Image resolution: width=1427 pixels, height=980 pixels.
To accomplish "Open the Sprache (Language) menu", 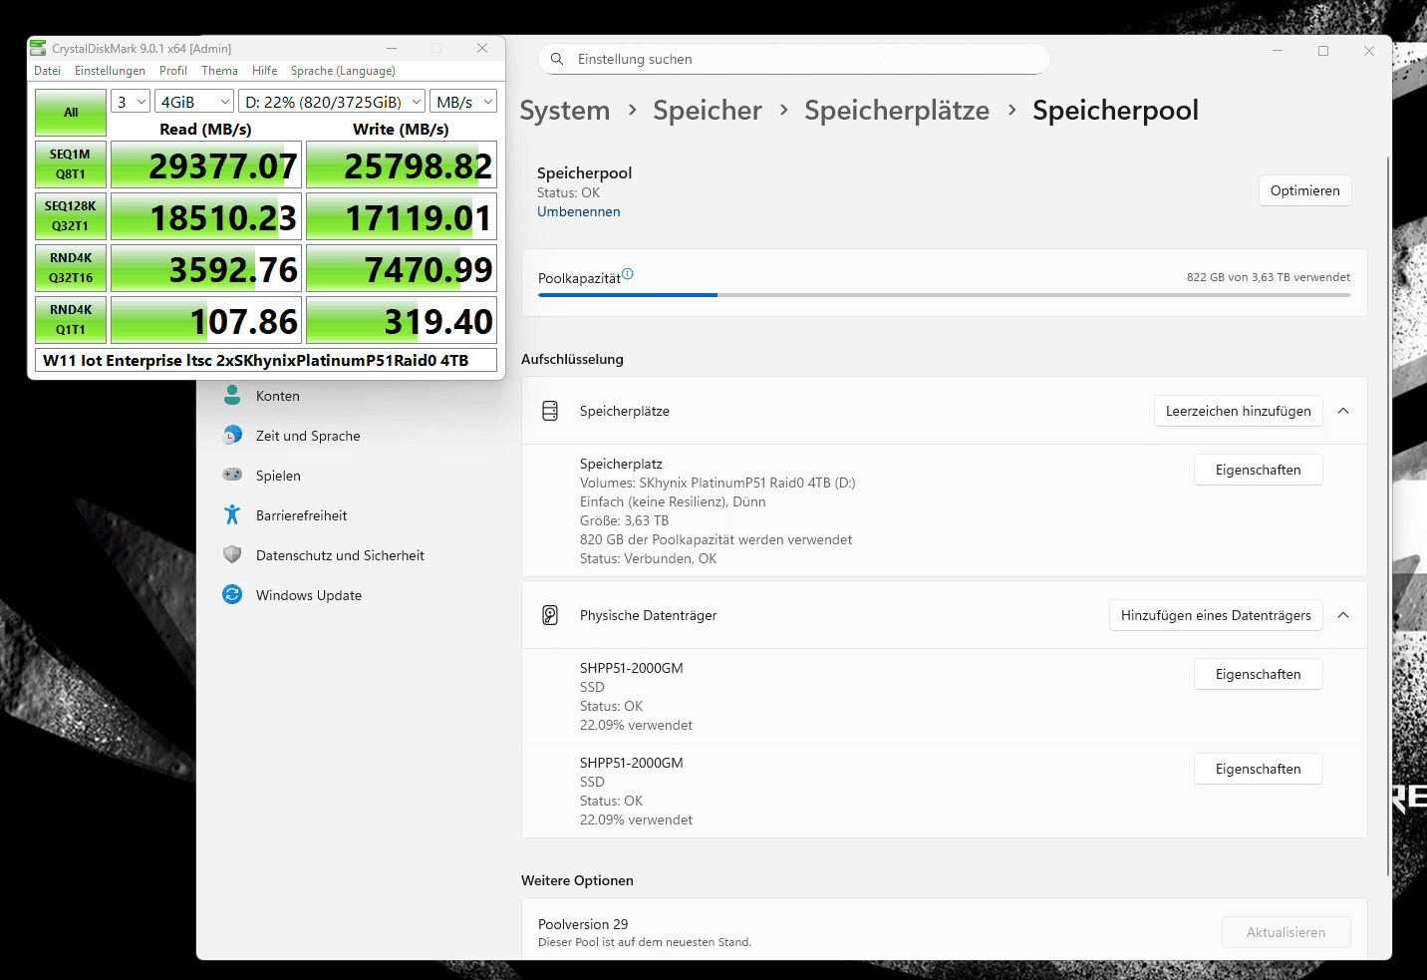I will [343, 71].
